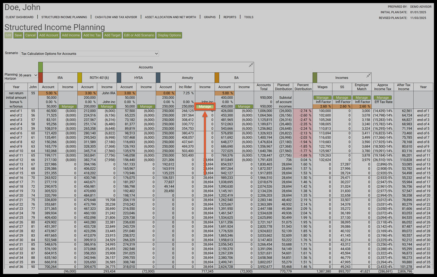This screenshot has height=277, width=437.
Task: Open the Reports menu item
Action: [x=230, y=17]
